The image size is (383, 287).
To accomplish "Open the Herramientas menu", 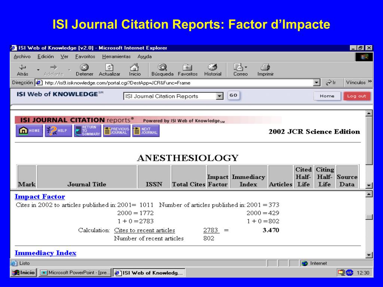I will tap(116, 57).
